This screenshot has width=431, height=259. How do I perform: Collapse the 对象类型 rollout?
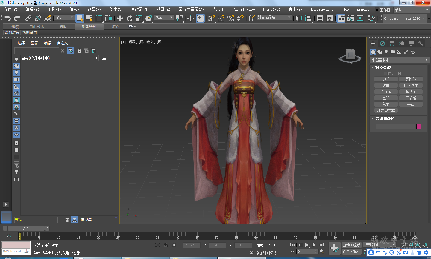[383, 67]
